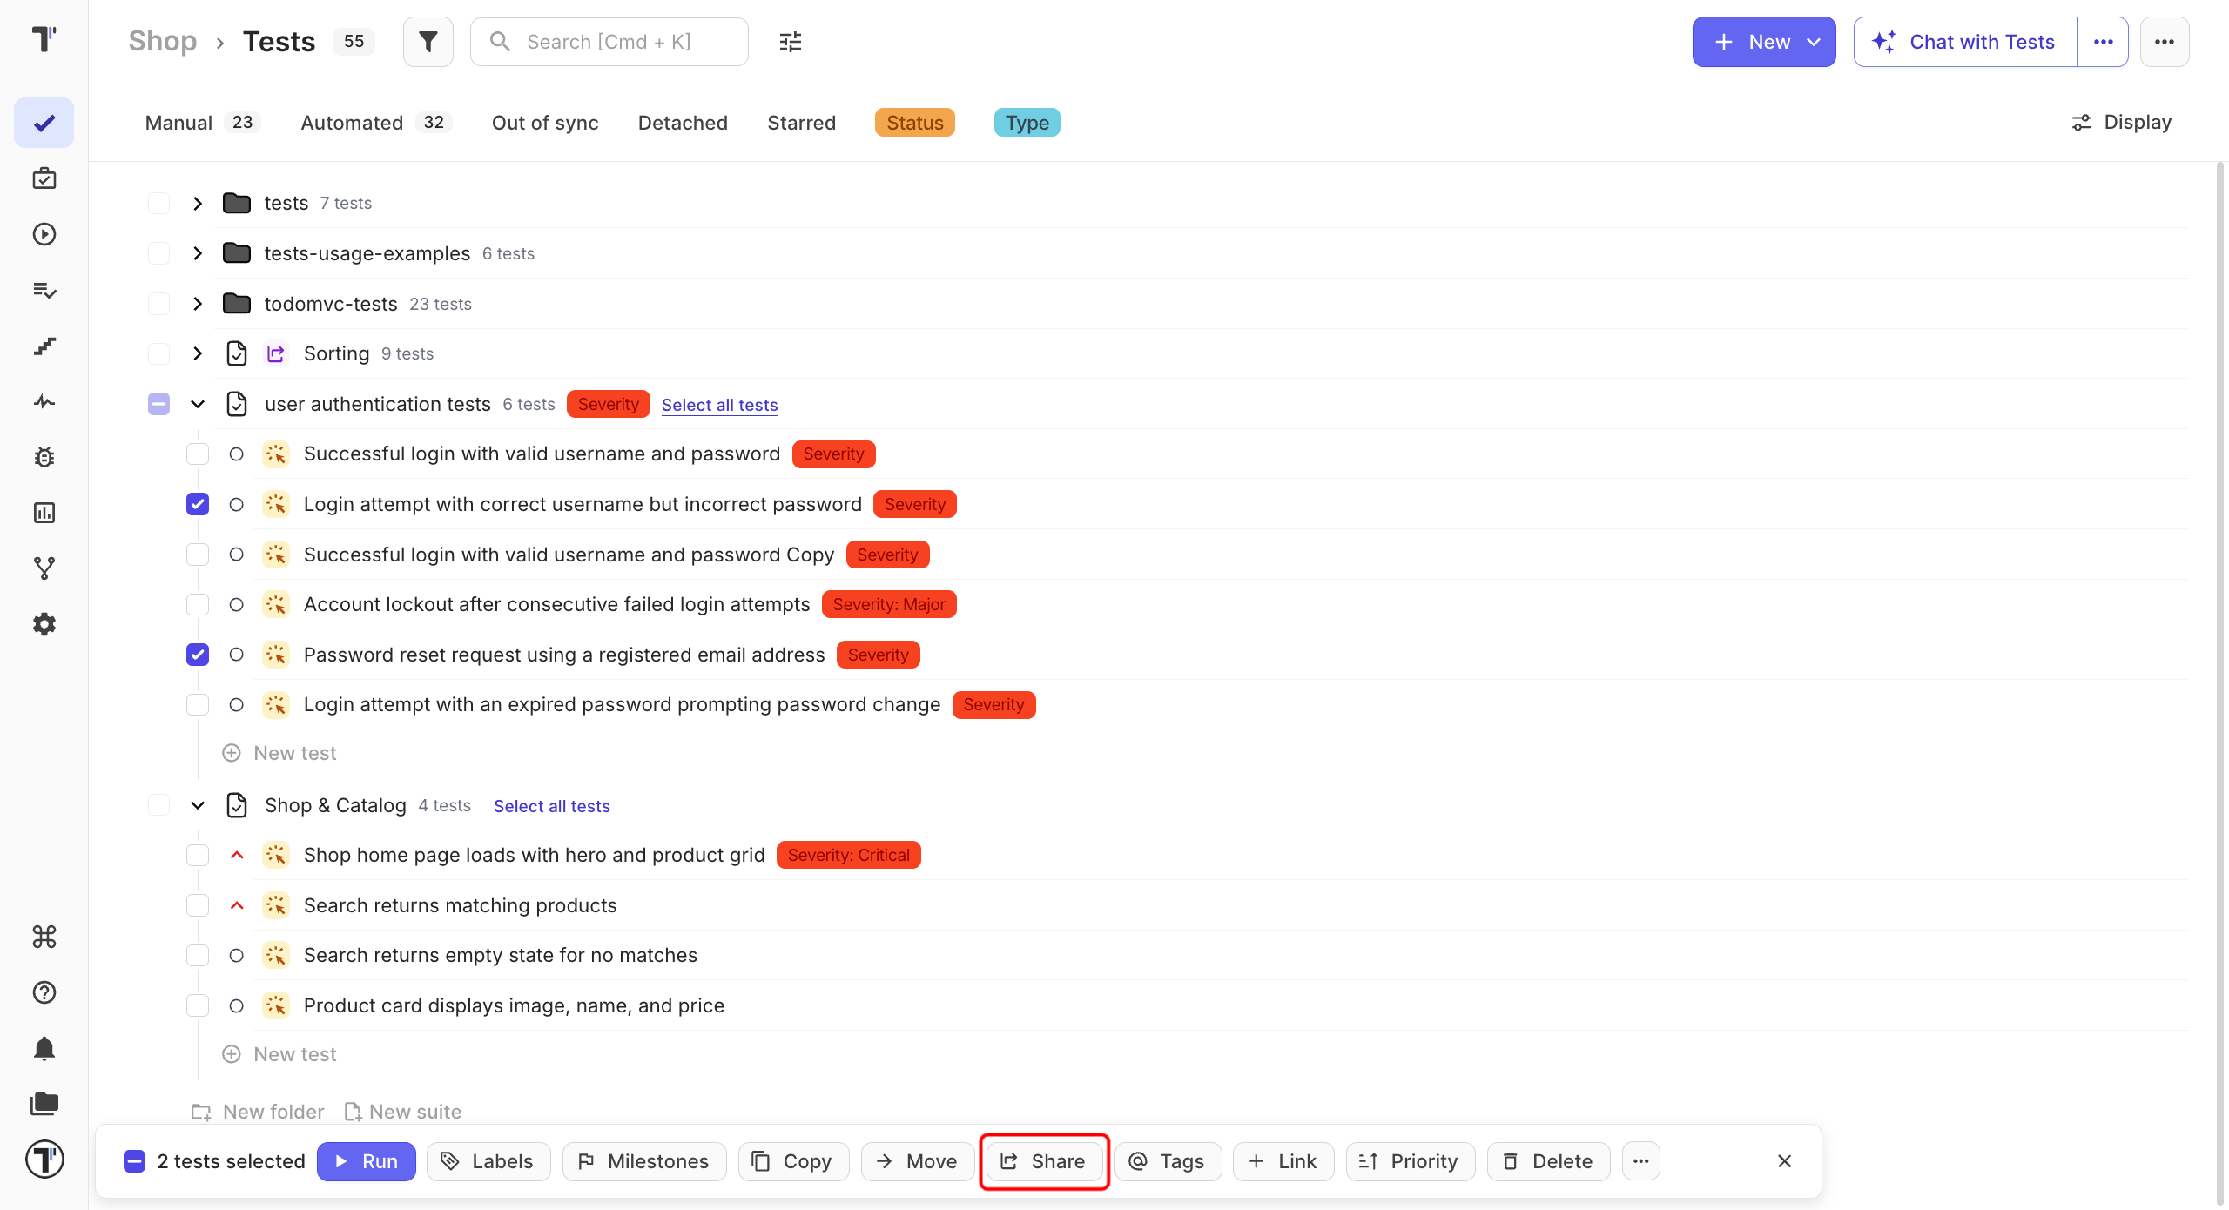Delete the selected tests
Image resolution: width=2229 pixels, height=1210 pixels.
pyautogui.click(x=1549, y=1161)
